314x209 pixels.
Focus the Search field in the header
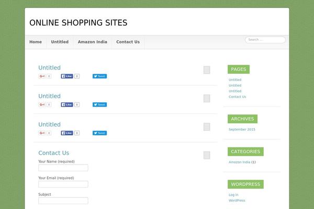coord(265,40)
